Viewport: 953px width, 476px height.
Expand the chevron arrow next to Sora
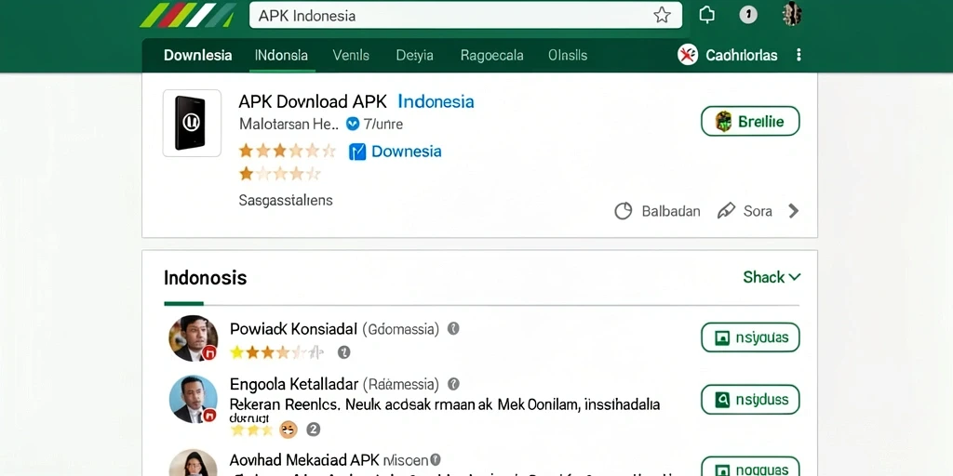[x=793, y=211]
